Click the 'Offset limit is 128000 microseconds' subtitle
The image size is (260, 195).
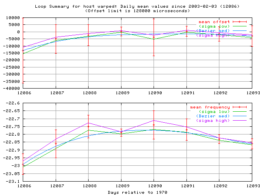coord(137,11)
